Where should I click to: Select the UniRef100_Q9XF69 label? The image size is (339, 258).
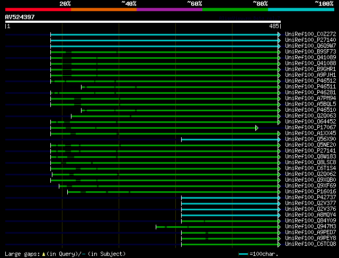pos(310,186)
